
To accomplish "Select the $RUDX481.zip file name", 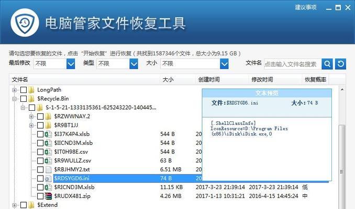I will coord(72,196).
